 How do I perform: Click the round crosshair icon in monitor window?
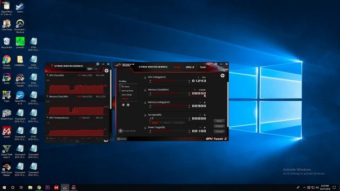pos(106,71)
